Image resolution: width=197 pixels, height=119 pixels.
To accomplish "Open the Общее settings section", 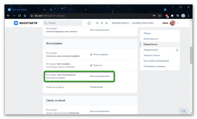I will tap(147, 33).
